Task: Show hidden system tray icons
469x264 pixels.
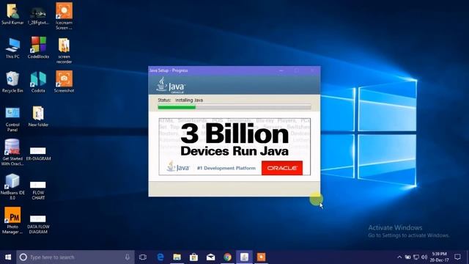Action: click(x=399, y=257)
